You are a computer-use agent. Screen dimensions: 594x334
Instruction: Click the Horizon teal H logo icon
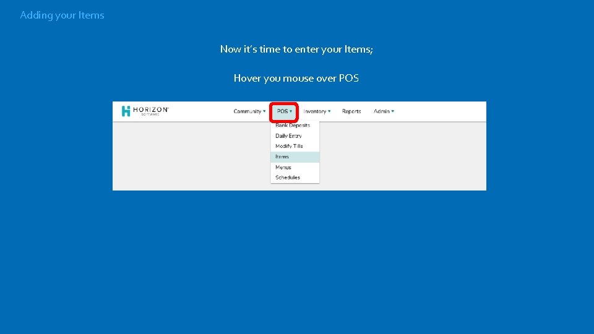point(126,111)
